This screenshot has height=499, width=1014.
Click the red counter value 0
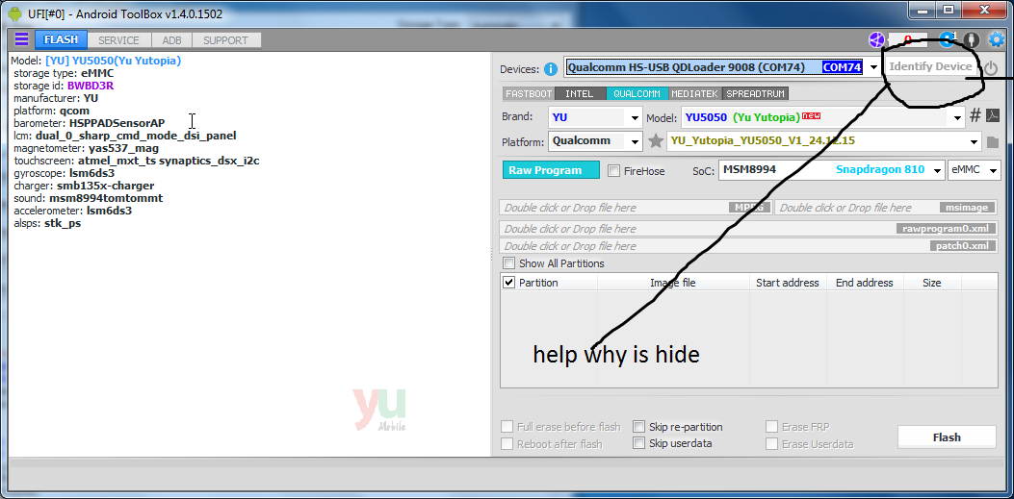click(x=908, y=40)
